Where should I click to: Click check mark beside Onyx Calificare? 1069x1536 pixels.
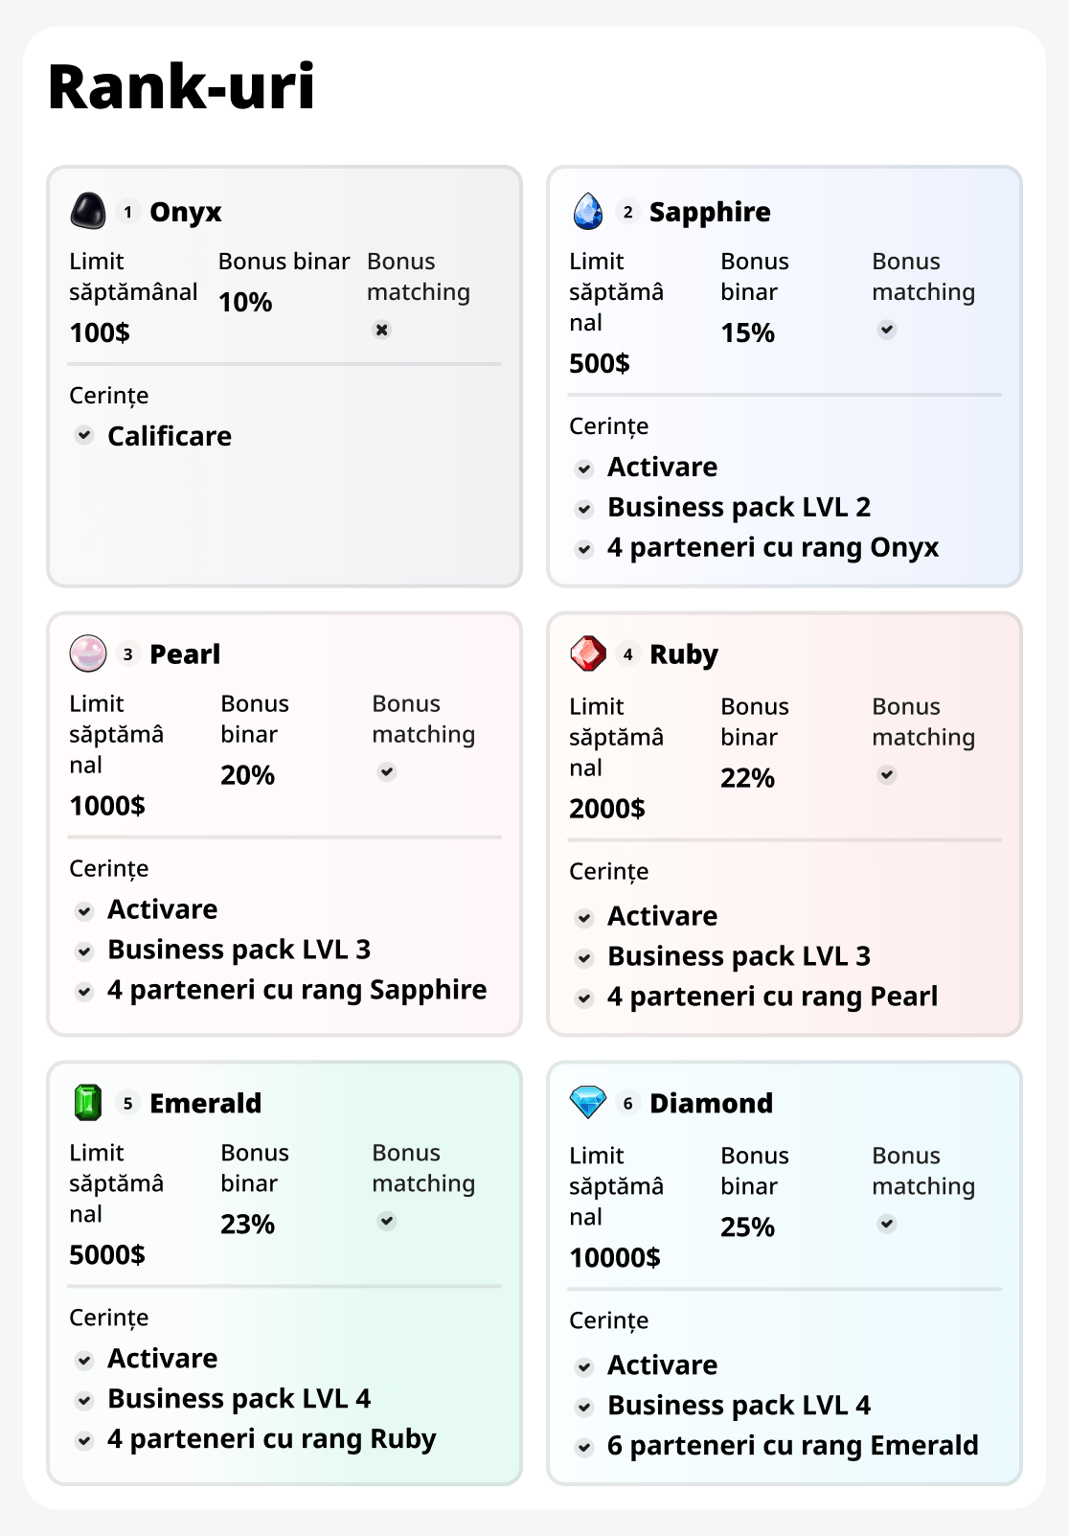tap(84, 435)
